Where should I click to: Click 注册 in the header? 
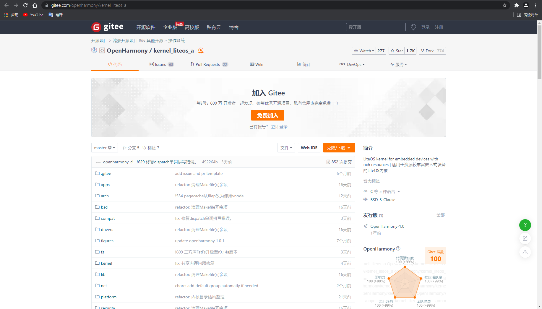coord(439,27)
